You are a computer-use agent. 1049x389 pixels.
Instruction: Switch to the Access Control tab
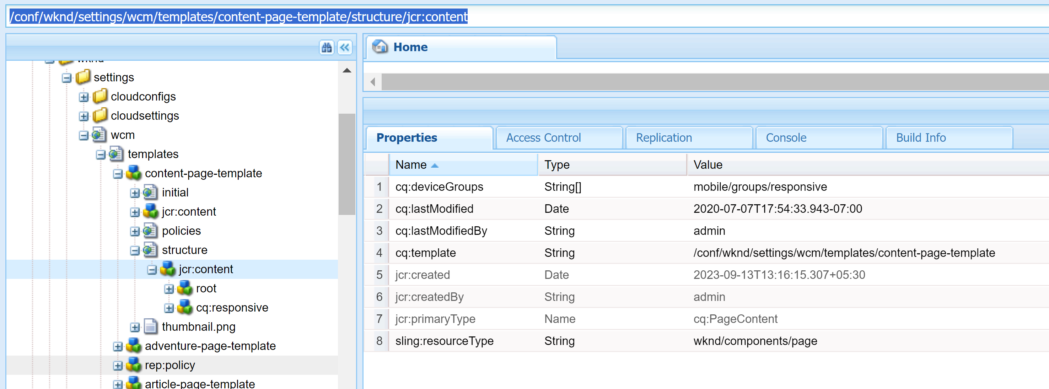tap(543, 137)
